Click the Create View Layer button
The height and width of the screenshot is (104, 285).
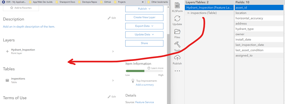pos(144,17)
